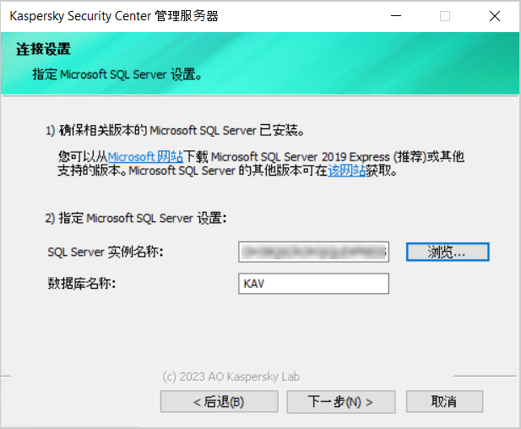
Task: Cancel setup with the 取消 button
Action: click(x=444, y=401)
